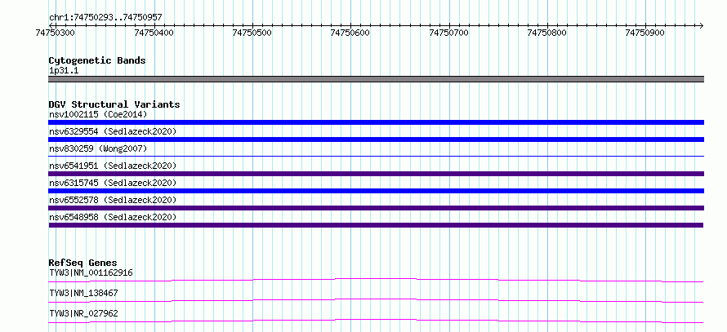The width and height of the screenshot is (727, 332).
Task: Select the Cytogenetic Bands track title
Action: [97, 60]
